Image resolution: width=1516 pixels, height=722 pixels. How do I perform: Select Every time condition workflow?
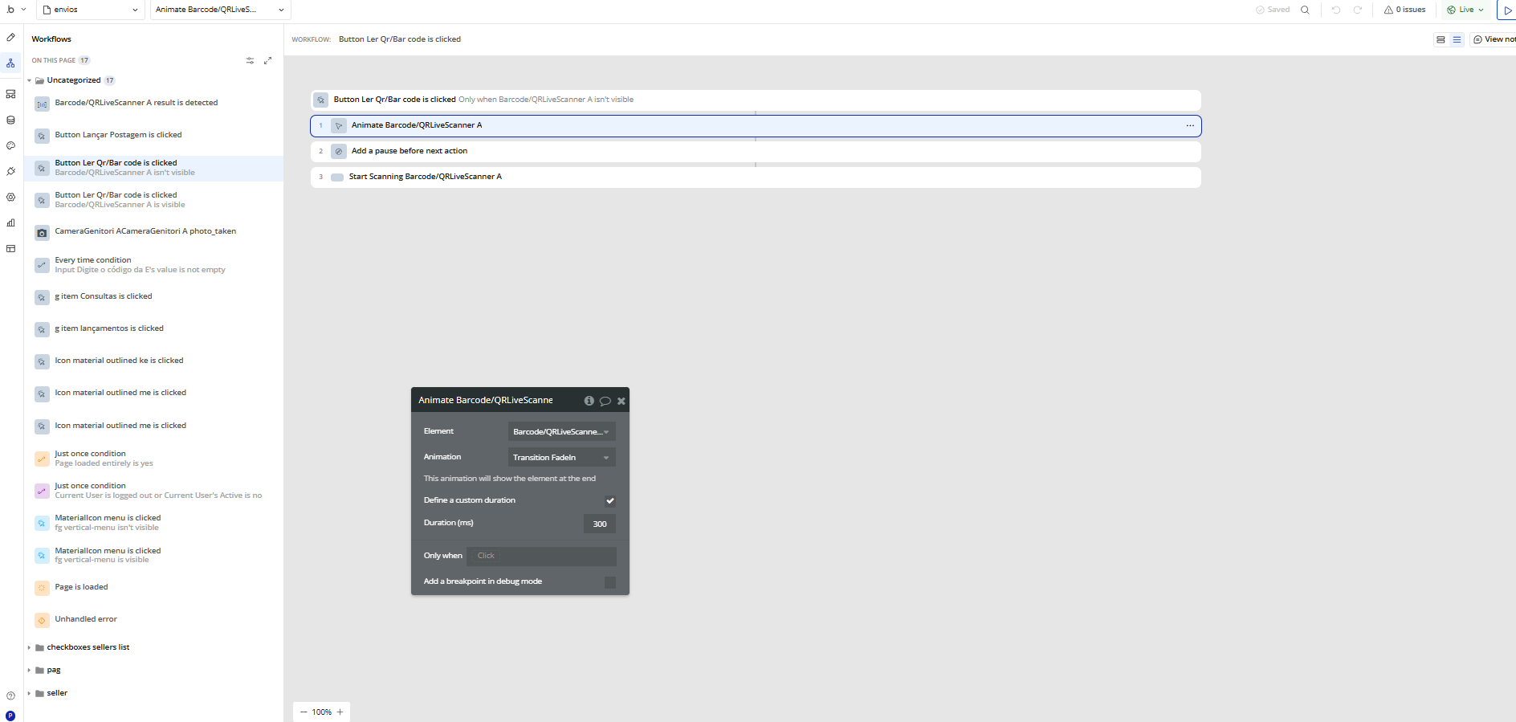pos(153,265)
